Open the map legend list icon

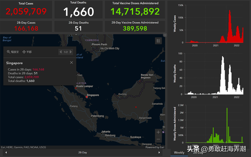point(158,40)
